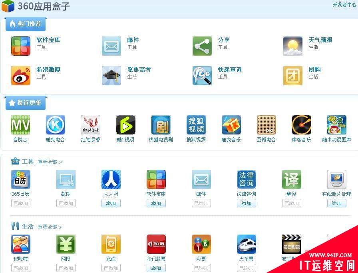This screenshot has height=273, width=358.
Task: Click the 酷米动漫图库 icon
Action: pos(337,125)
